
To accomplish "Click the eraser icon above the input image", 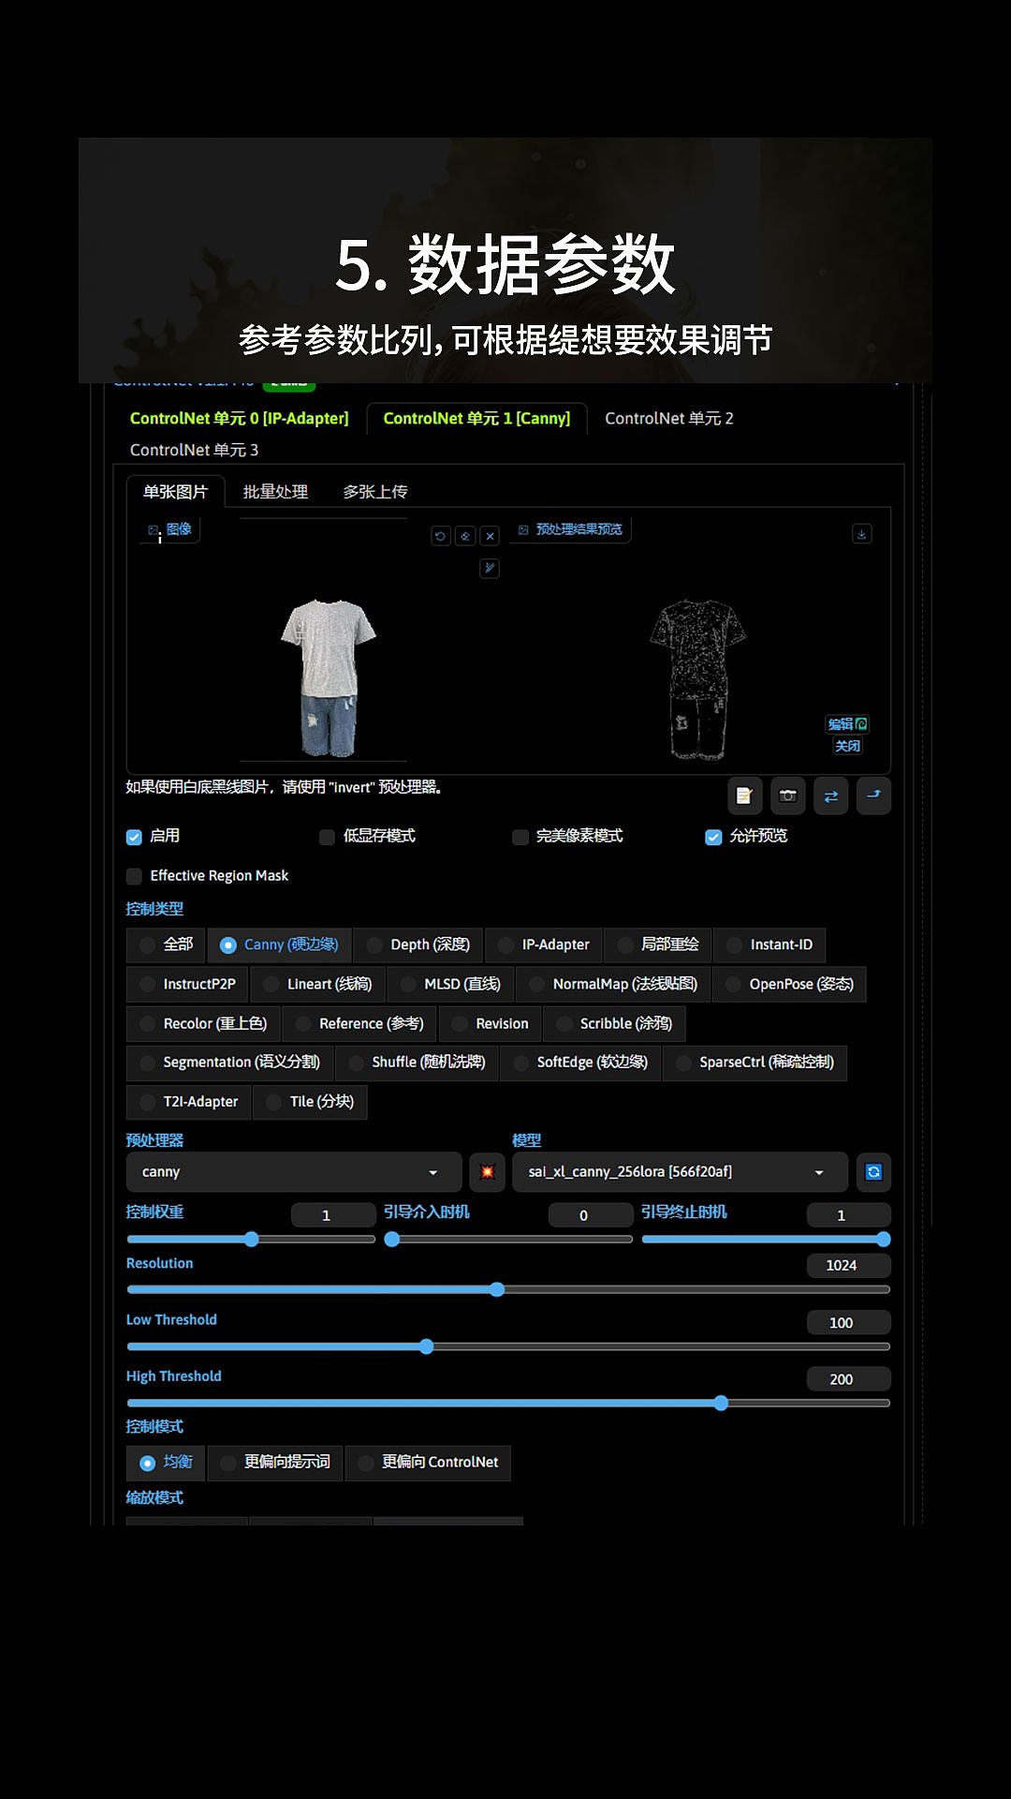I will tap(465, 536).
